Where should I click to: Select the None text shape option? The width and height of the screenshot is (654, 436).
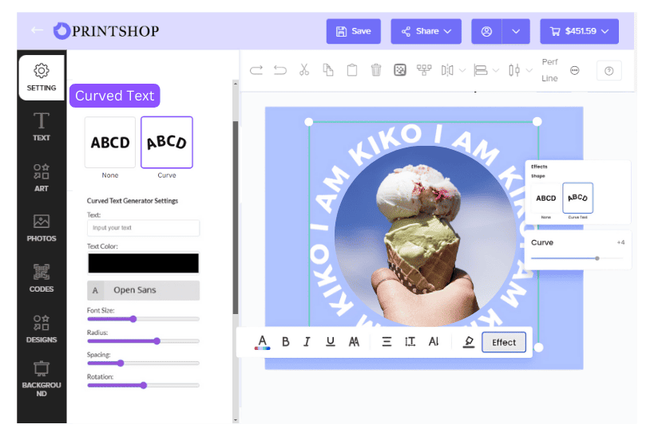click(x=110, y=143)
